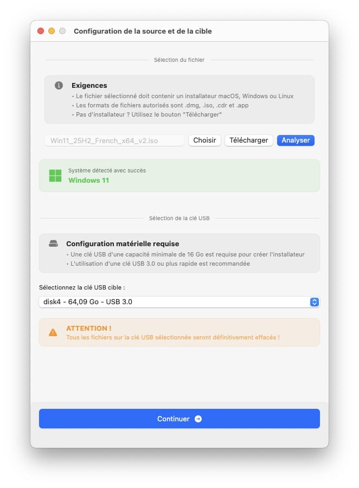Screen dimensions: 359x488
Task: Click the Exigences heading text
Action: (x=89, y=85)
